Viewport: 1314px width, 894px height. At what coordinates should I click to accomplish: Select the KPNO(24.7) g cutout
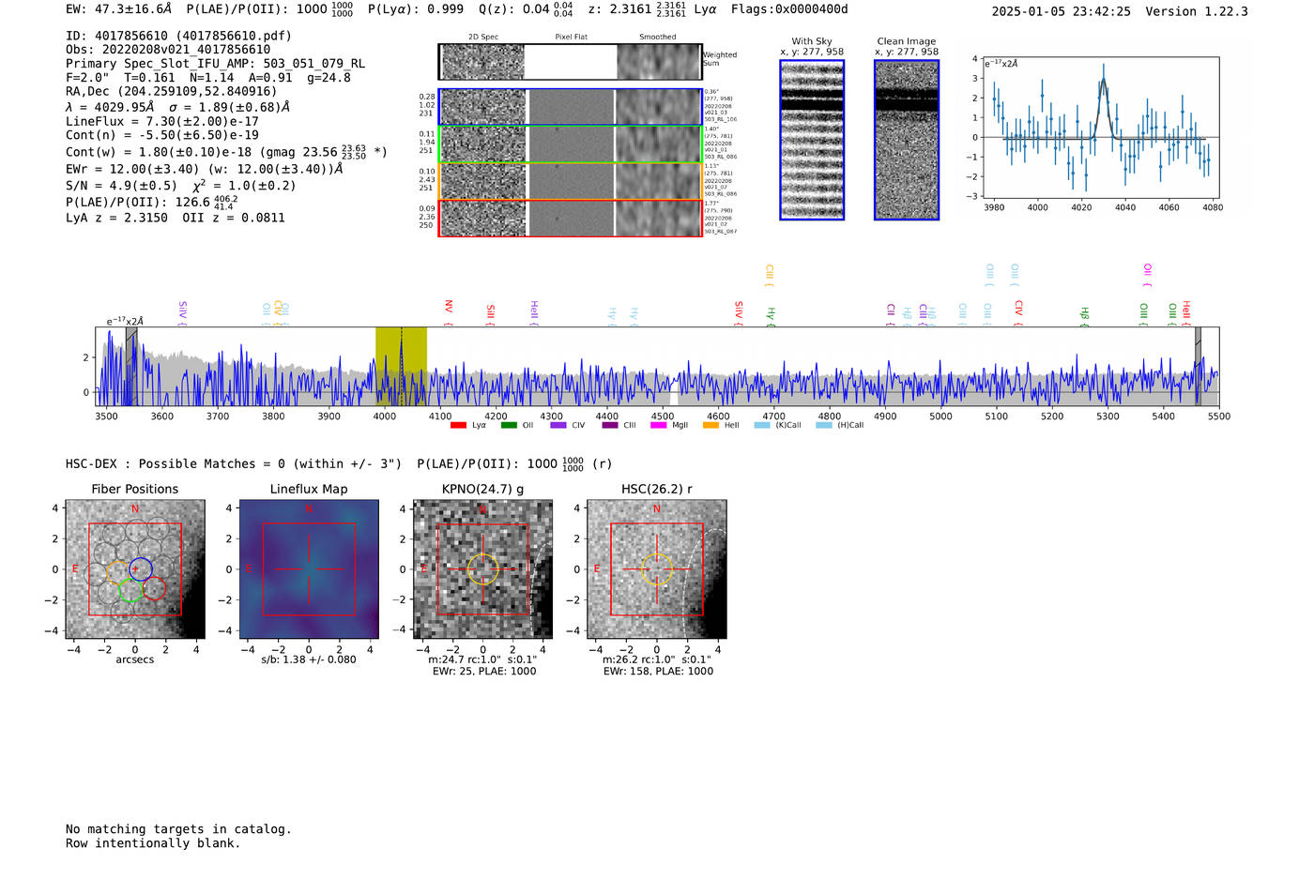(482, 569)
